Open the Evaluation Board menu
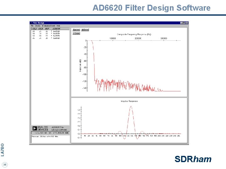The width and height of the screenshot is (226, 169). pyautogui.click(x=48, y=26)
